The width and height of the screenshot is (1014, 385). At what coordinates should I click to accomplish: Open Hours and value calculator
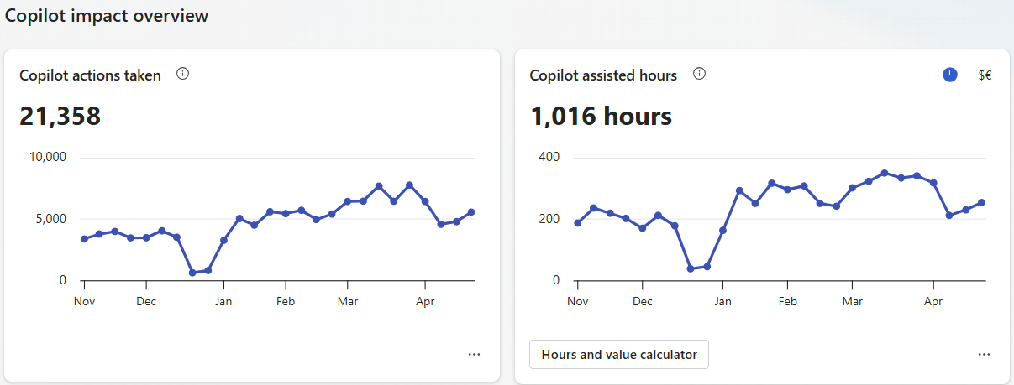pos(619,354)
